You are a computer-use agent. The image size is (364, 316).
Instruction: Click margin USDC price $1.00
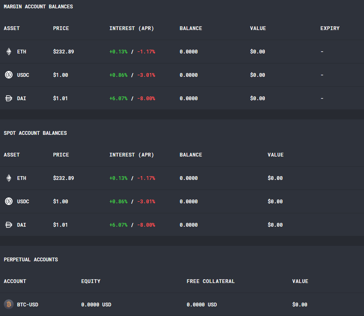(x=60, y=75)
